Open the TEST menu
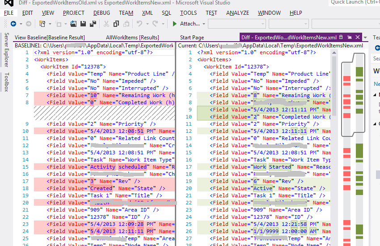The width and height of the screenshot is (380, 246). coord(211,13)
